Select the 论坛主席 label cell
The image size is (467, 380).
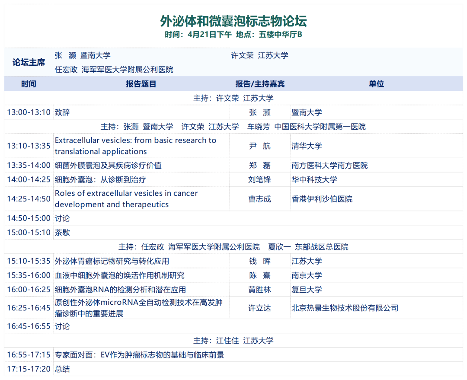pyautogui.click(x=29, y=62)
